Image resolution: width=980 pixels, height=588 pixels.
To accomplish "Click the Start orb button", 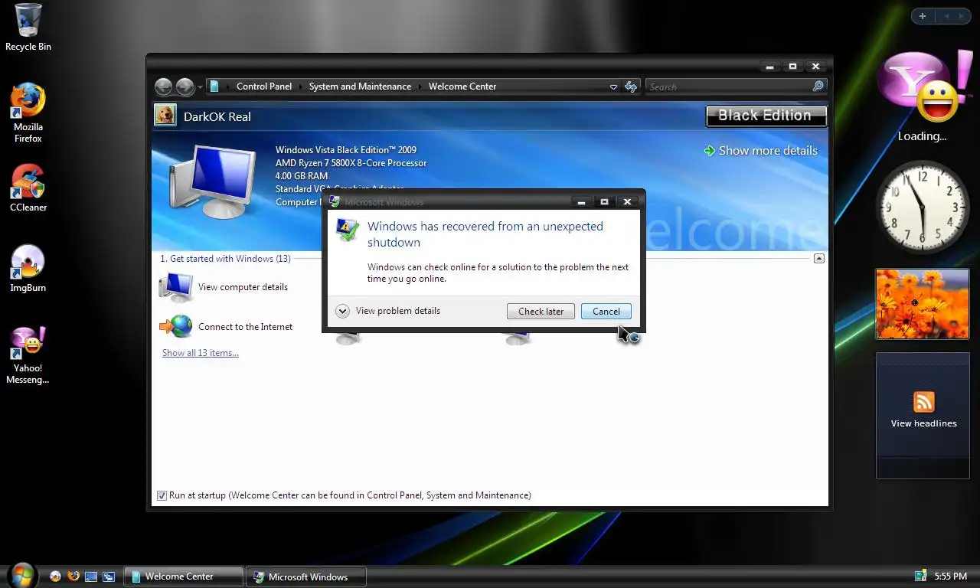I will click(21, 575).
